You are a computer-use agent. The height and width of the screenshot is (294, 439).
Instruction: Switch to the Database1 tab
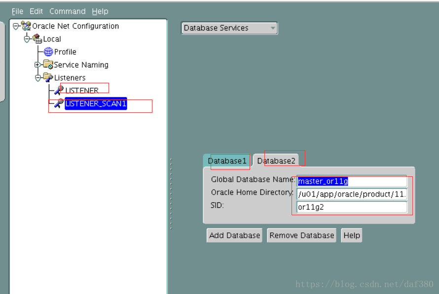pyautogui.click(x=227, y=161)
